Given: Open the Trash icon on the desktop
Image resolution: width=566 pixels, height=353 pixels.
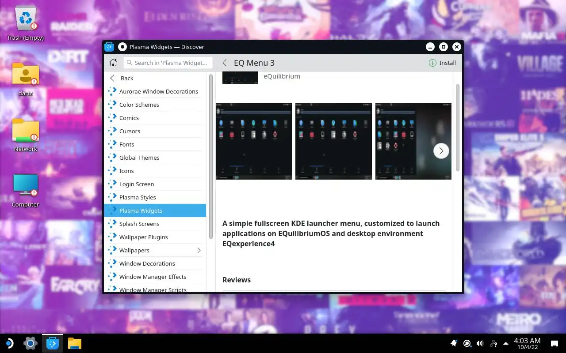Looking at the screenshot, I should click(26, 24).
